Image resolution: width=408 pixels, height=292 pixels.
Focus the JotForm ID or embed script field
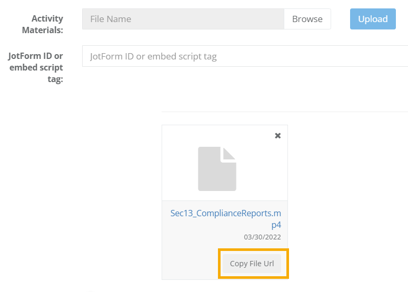coord(245,56)
